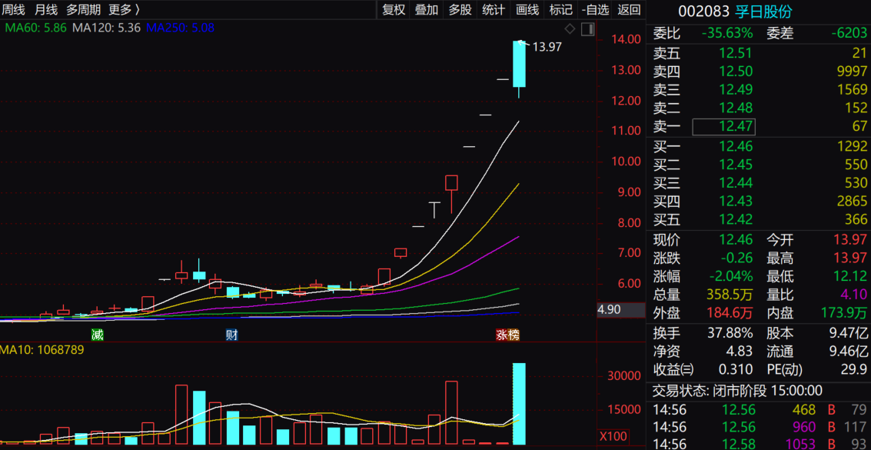Click the X100 volume unit label
This screenshot has width=871, height=450.
612,436
